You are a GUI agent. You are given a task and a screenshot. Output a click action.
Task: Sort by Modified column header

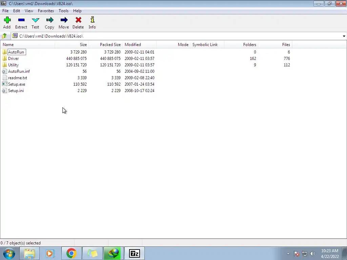[x=139, y=45]
